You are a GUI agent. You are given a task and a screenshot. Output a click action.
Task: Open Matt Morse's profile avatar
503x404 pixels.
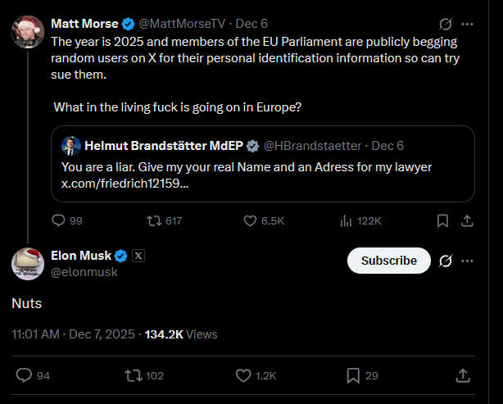coord(28,30)
